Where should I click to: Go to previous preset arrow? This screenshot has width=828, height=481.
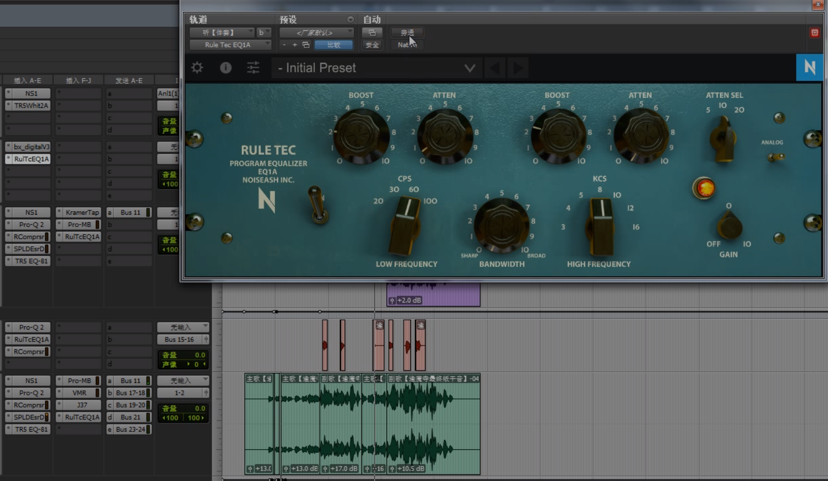click(495, 68)
